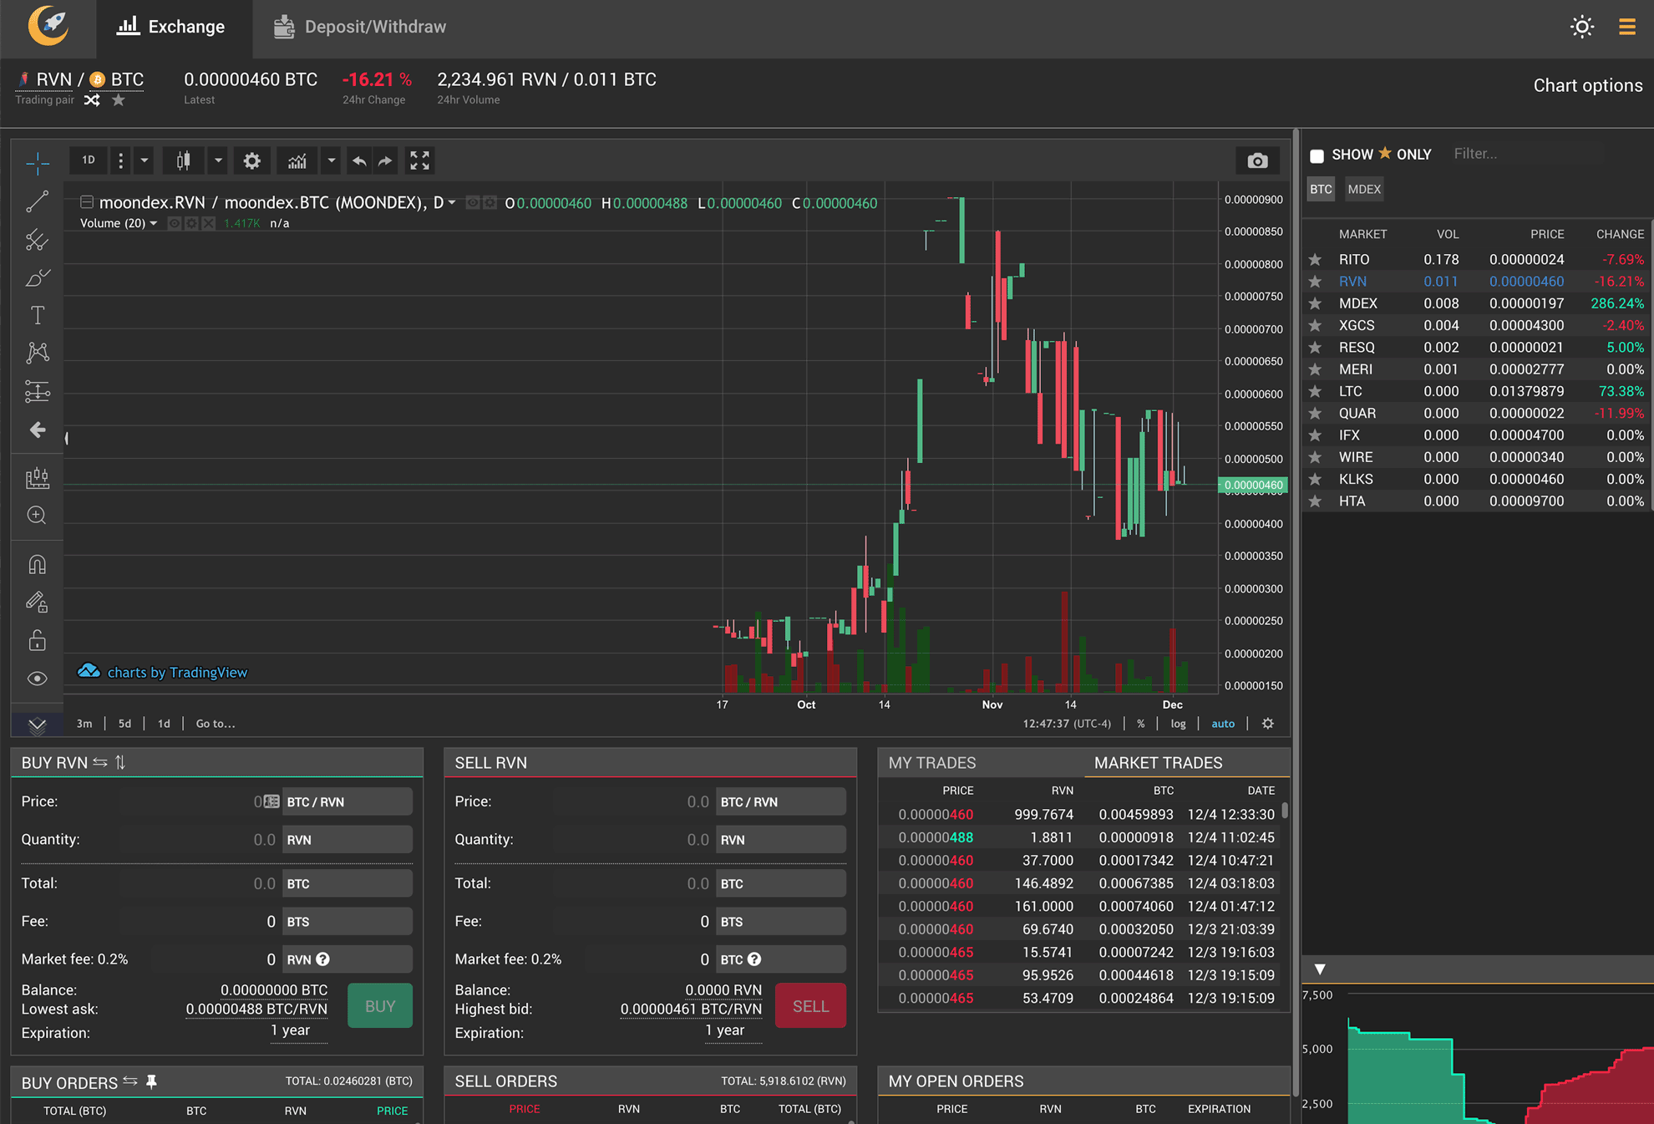Toggle log scale on the chart

pos(1178,724)
